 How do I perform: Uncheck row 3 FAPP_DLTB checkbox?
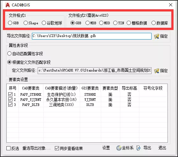(x=10, y=105)
